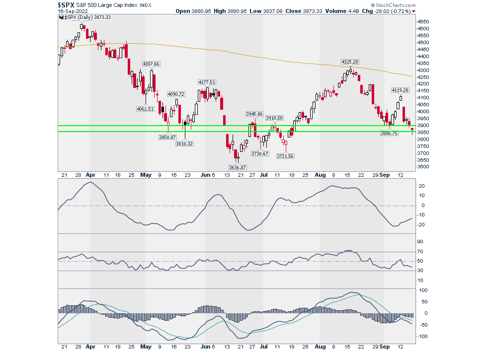Click the 16-Sep-2022 date label
The width and height of the screenshot is (487, 351).
point(73,11)
